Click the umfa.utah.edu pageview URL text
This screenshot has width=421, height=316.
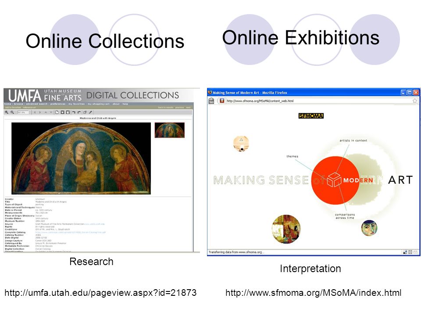click(100, 293)
